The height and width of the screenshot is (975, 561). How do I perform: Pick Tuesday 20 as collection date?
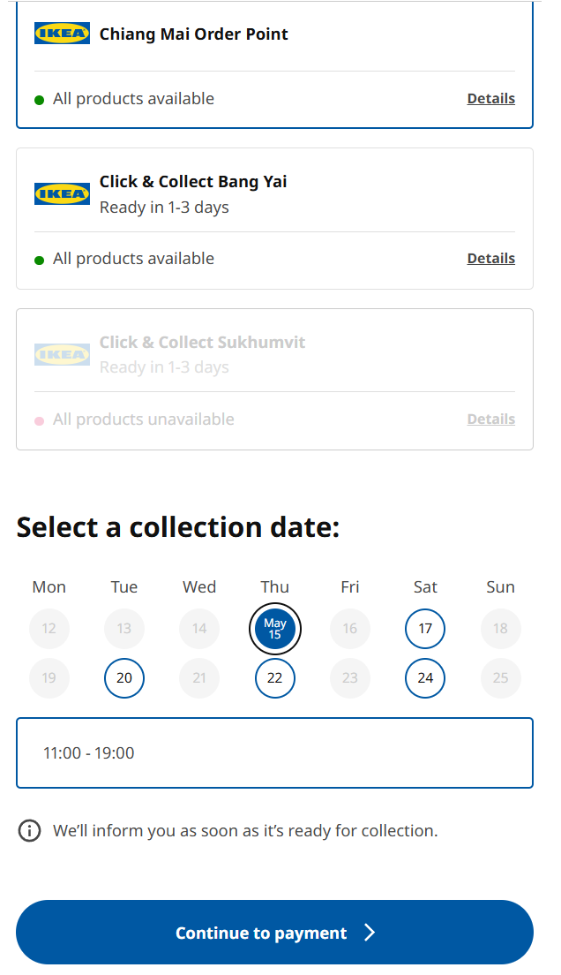coord(124,677)
